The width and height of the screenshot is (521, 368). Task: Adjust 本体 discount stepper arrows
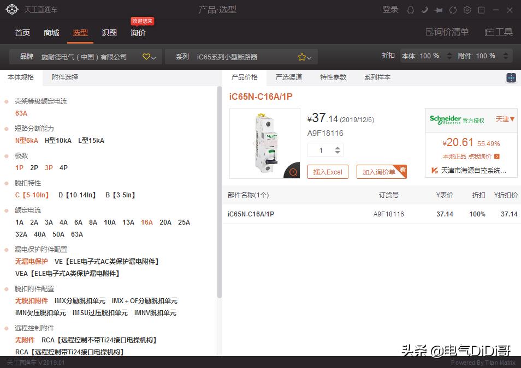(449, 56)
